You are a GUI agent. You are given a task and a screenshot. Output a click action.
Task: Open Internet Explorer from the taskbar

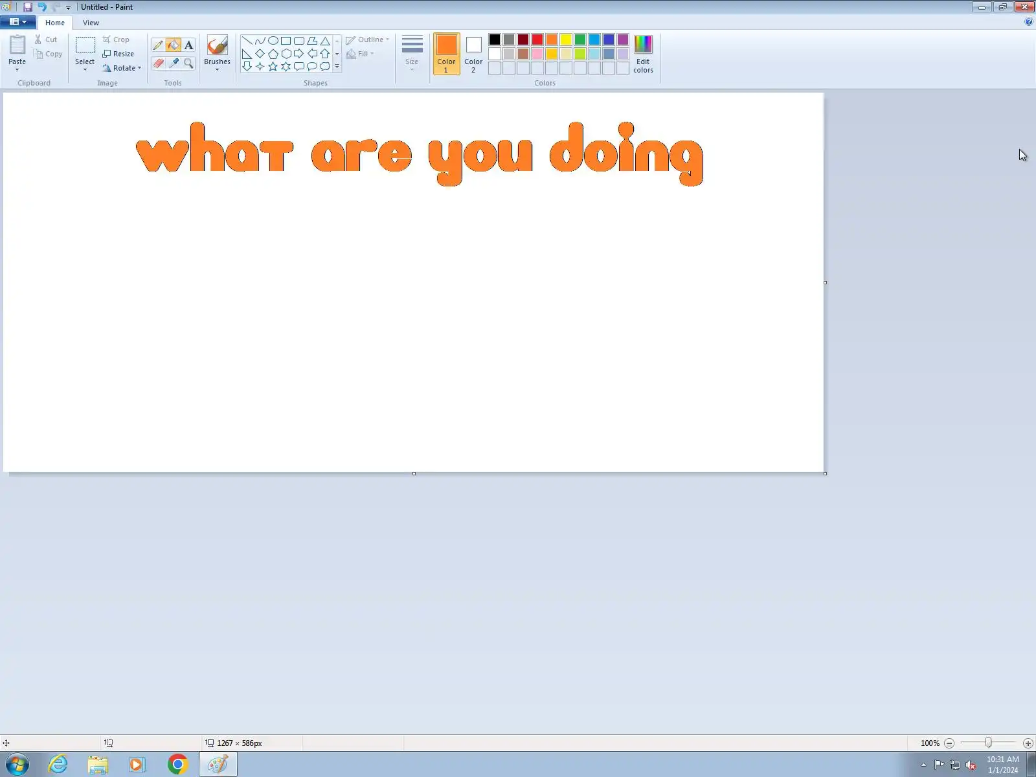(58, 765)
